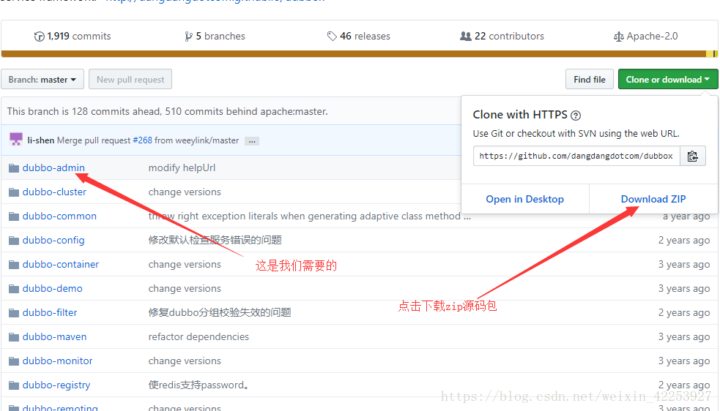Copy clone URL with clipboard icon
Screen dimensions: 720x411
point(692,156)
